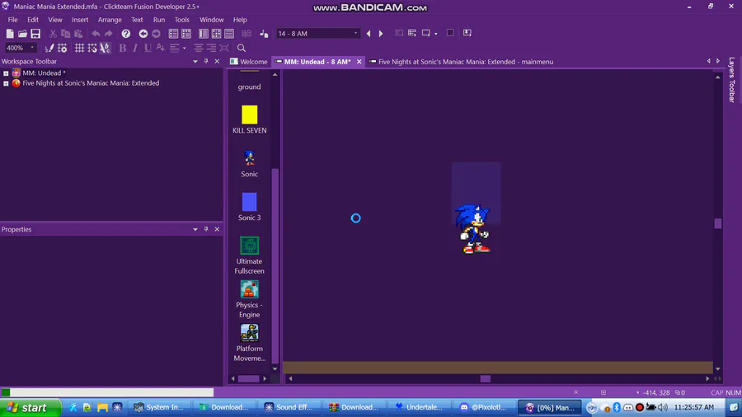
Task: Open the Event List Editor icon
Action: click(229, 34)
